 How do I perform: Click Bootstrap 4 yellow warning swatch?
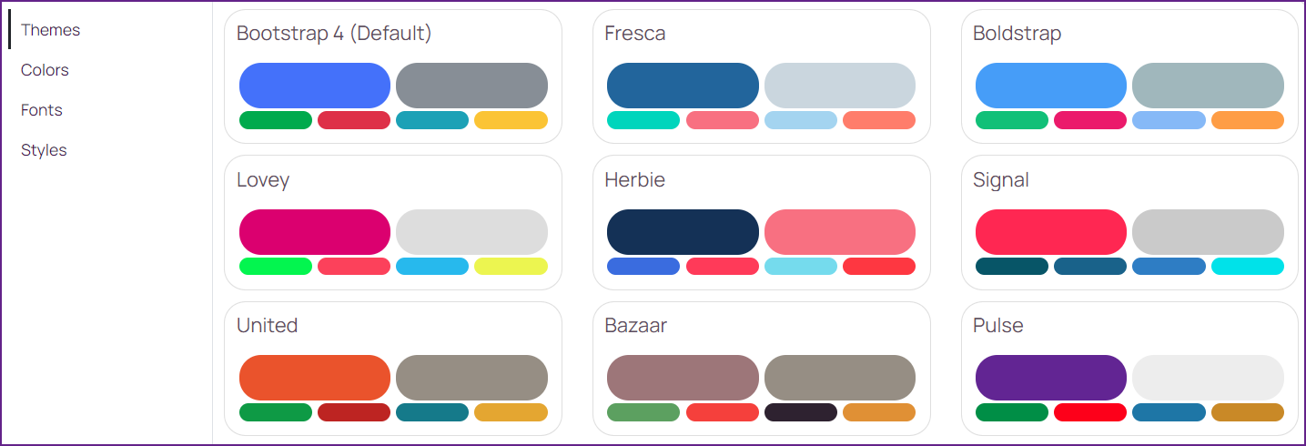tap(511, 120)
